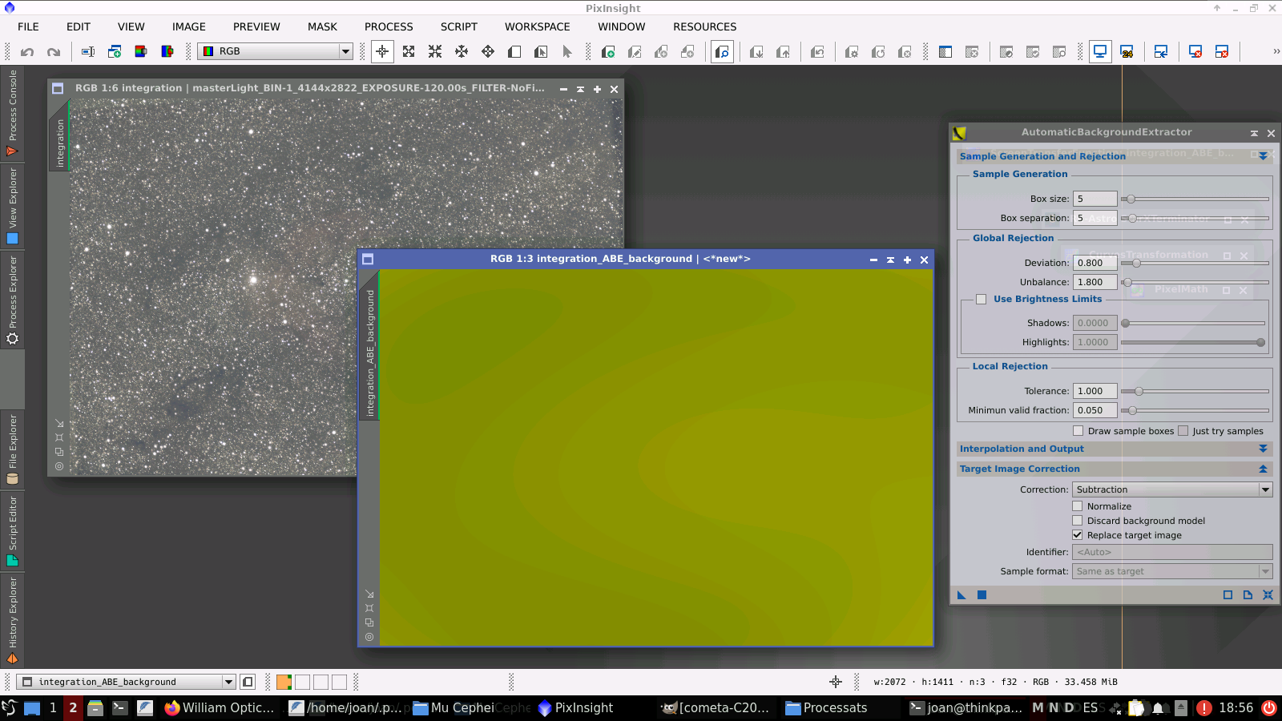Check the Normalize option
The height and width of the screenshot is (721, 1282).
(x=1078, y=506)
